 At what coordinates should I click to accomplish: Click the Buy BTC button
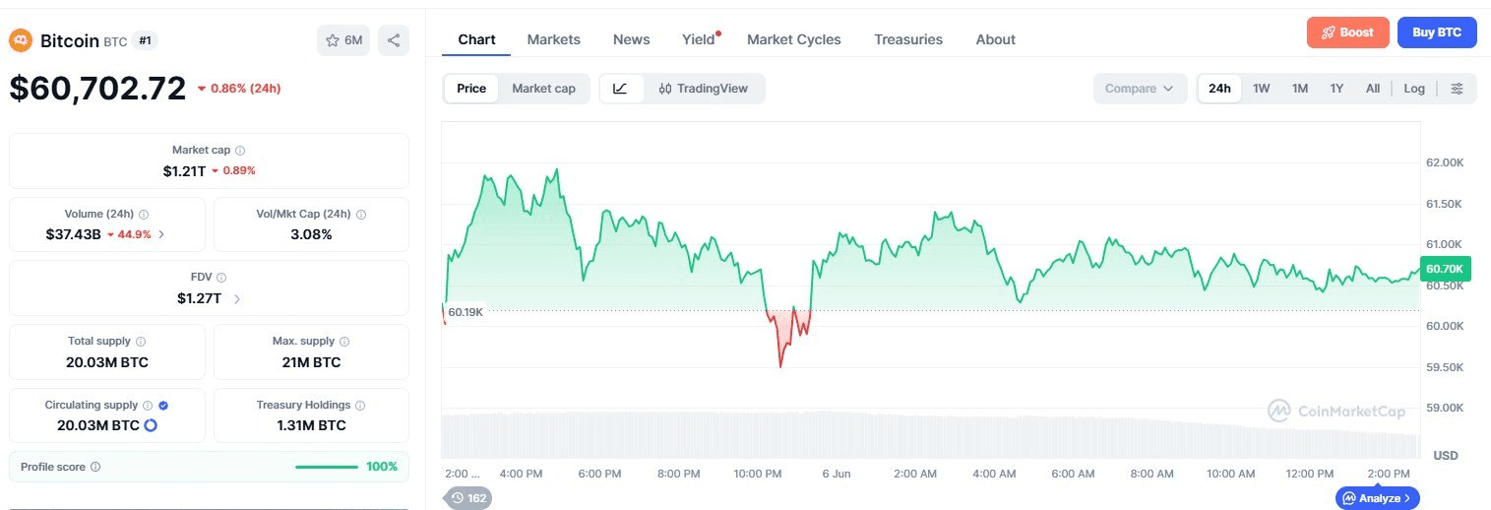(x=1437, y=32)
